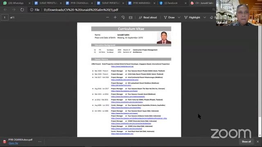This screenshot has width=262, height=147.
Task: Focus the page number box showing 1
Action: click(x=5, y=17)
